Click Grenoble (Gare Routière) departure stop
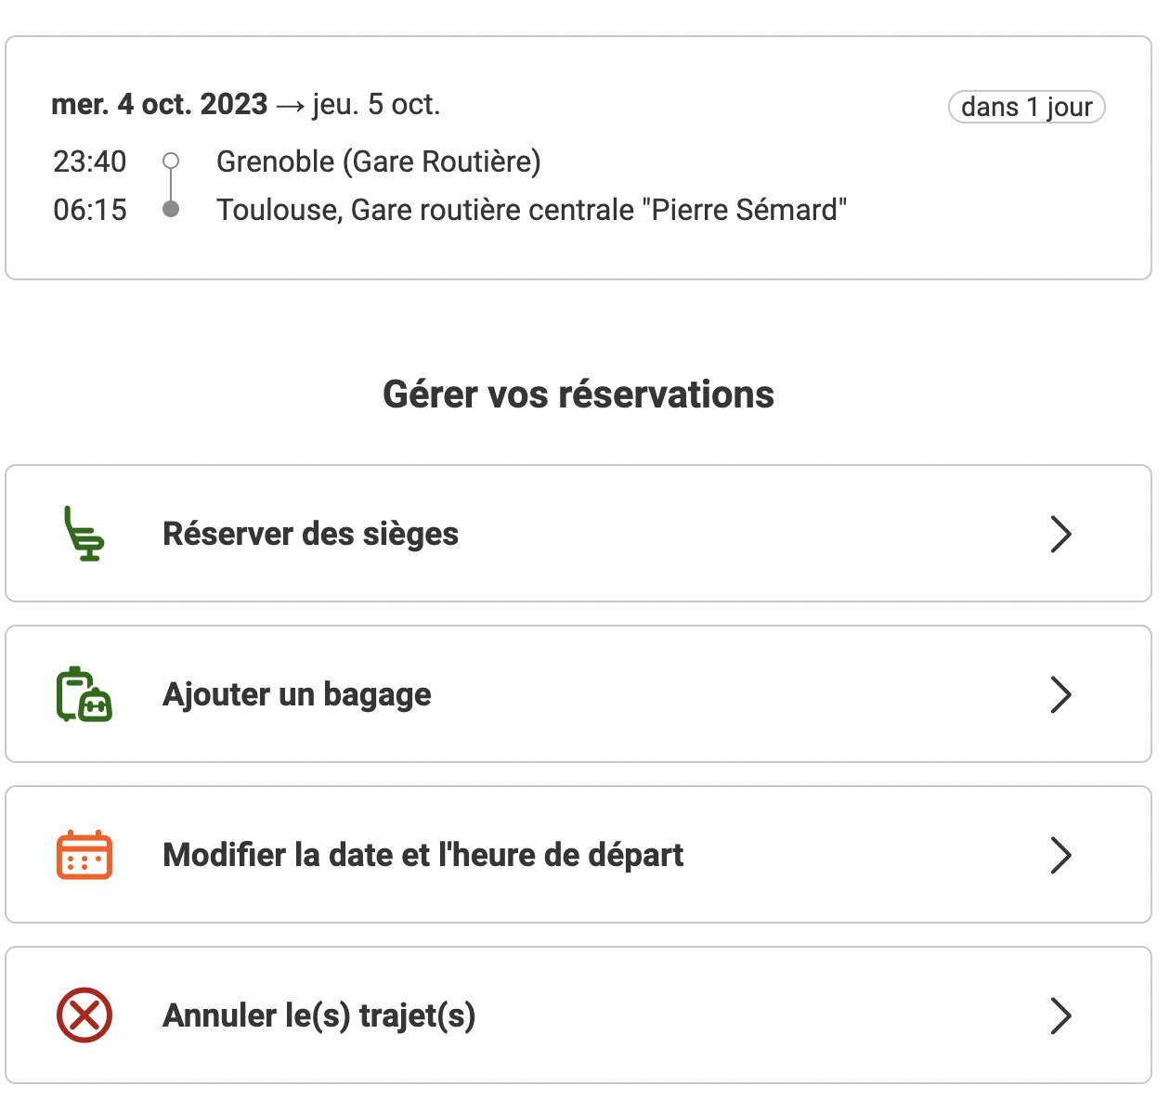Image resolution: width=1170 pixels, height=1099 pixels. (x=378, y=162)
